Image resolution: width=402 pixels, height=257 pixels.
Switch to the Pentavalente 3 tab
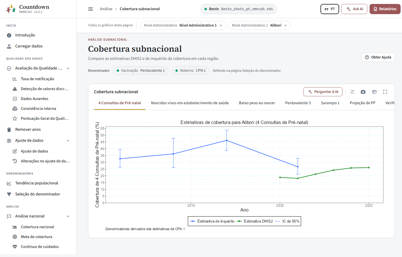(298, 103)
